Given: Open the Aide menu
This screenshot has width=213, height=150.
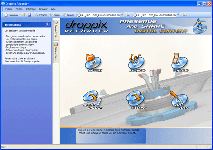Looking at the screenshot, I should (53, 9).
